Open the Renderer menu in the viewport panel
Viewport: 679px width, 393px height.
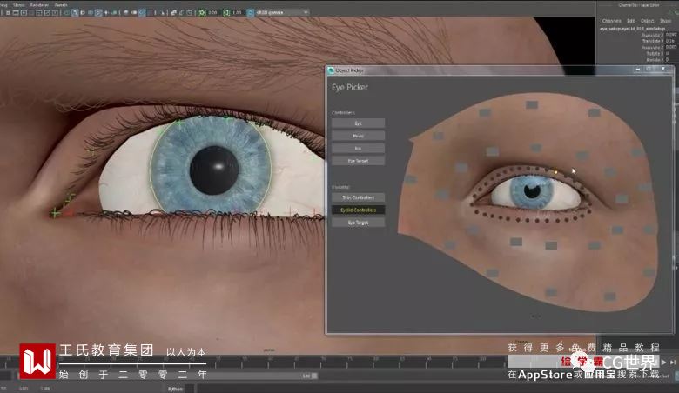(x=39, y=4)
